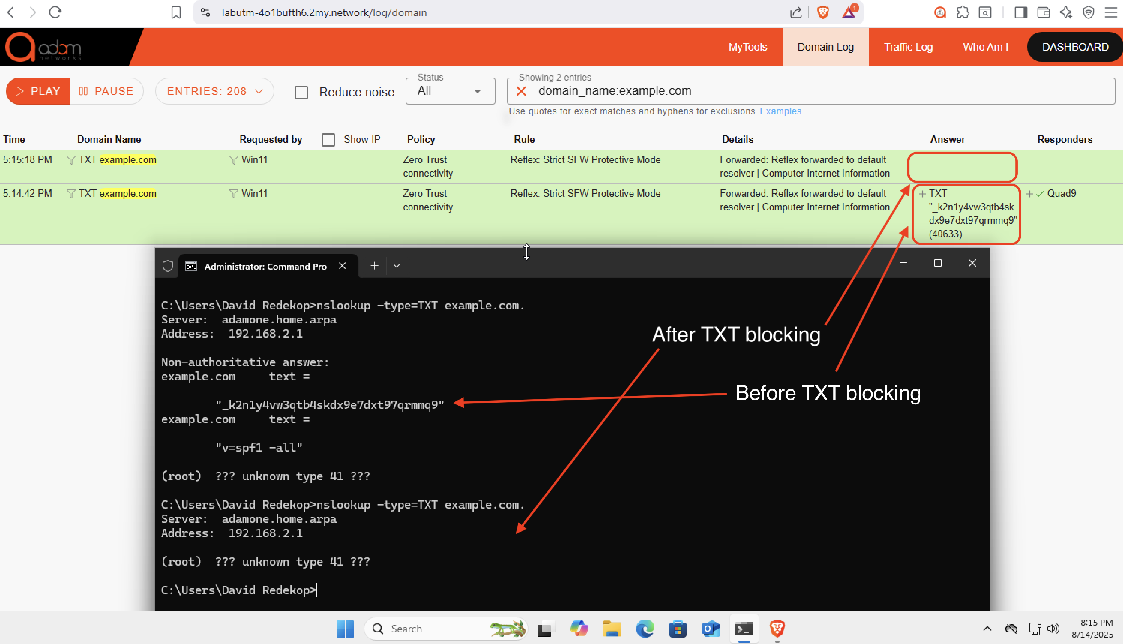Click the browser address bar URL
The width and height of the screenshot is (1123, 644).
[x=324, y=12]
